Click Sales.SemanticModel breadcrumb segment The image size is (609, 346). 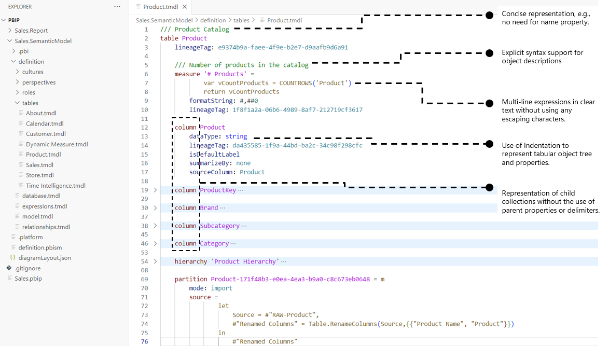coord(164,20)
